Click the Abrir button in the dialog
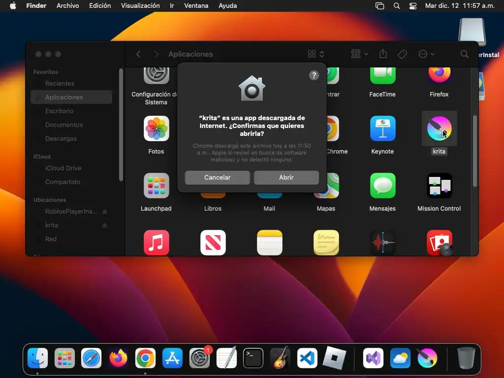504x378 pixels. pyautogui.click(x=286, y=177)
